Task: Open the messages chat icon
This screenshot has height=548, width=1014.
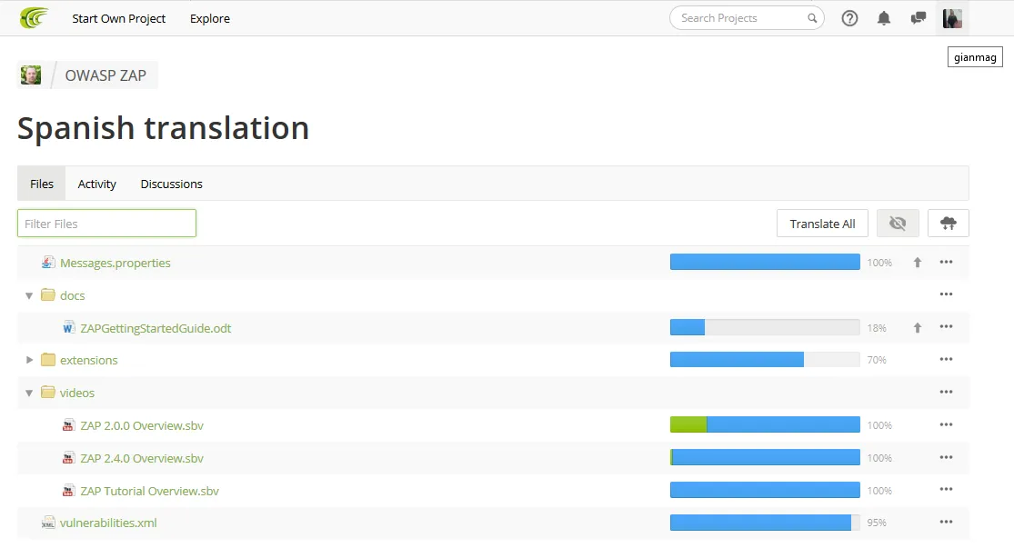Action: coord(918,18)
